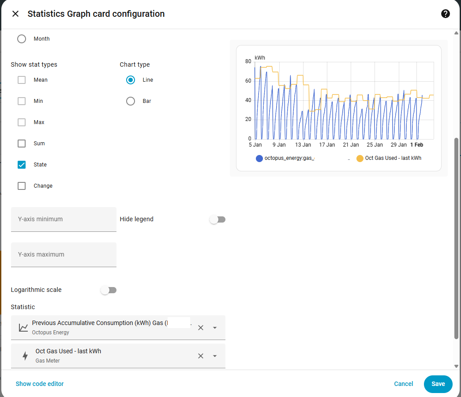This screenshot has height=397, width=461.
Task: Click the chart icon beside Octopus Energy
Action: pyautogui.click(x=23, y=328)
